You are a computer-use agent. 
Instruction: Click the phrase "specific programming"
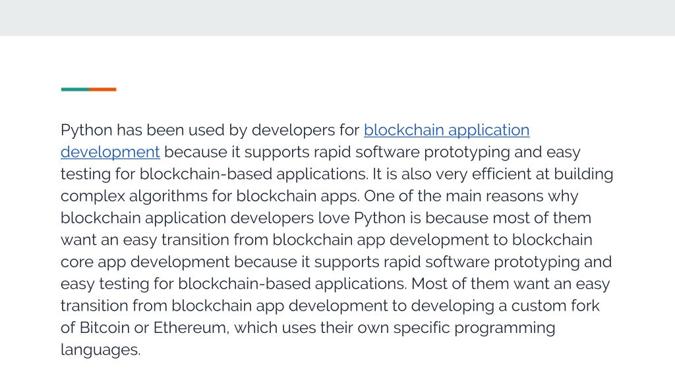(x=474, y=328)
